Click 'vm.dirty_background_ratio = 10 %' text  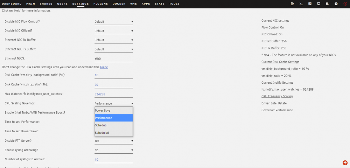tap(285, 69)
